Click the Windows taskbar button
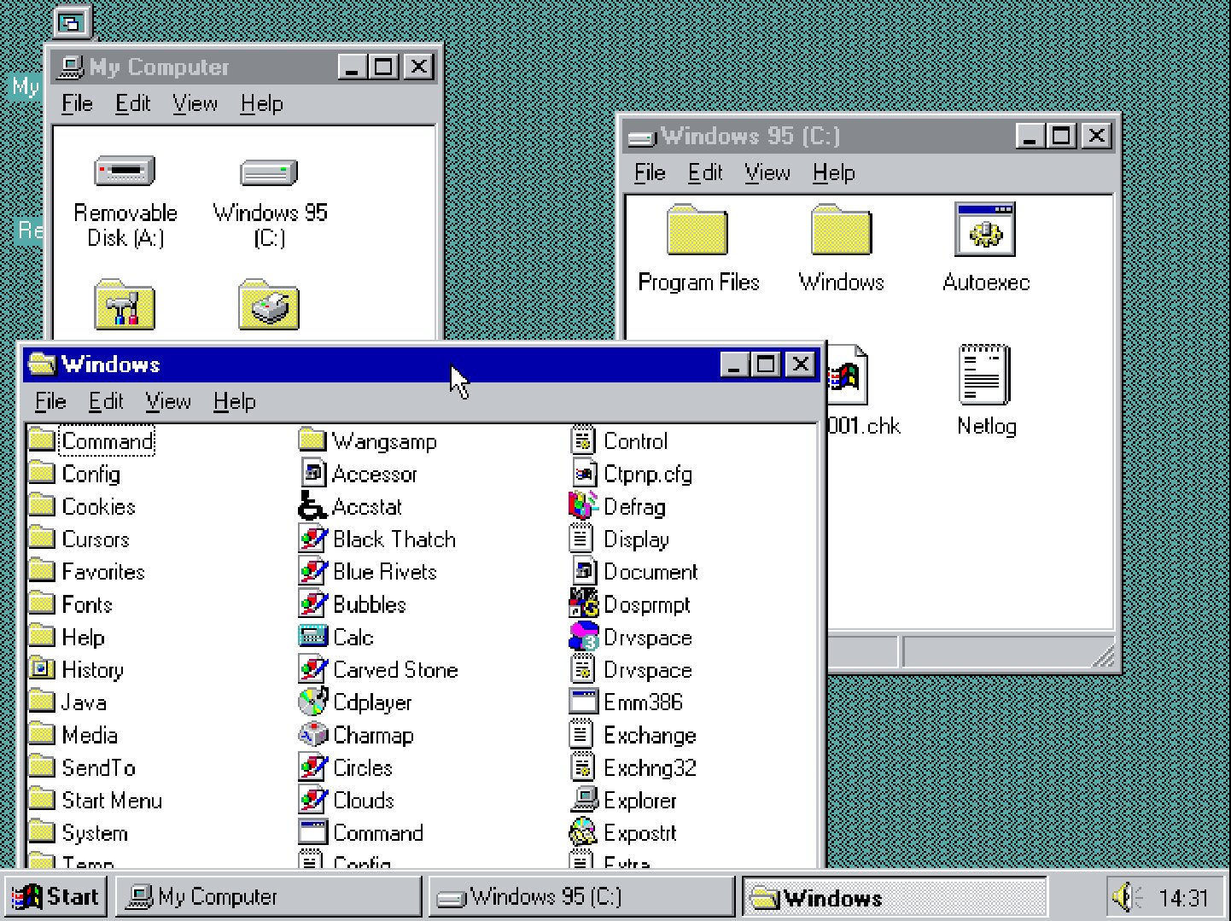 pyautogui.click(x=894, y=897)
